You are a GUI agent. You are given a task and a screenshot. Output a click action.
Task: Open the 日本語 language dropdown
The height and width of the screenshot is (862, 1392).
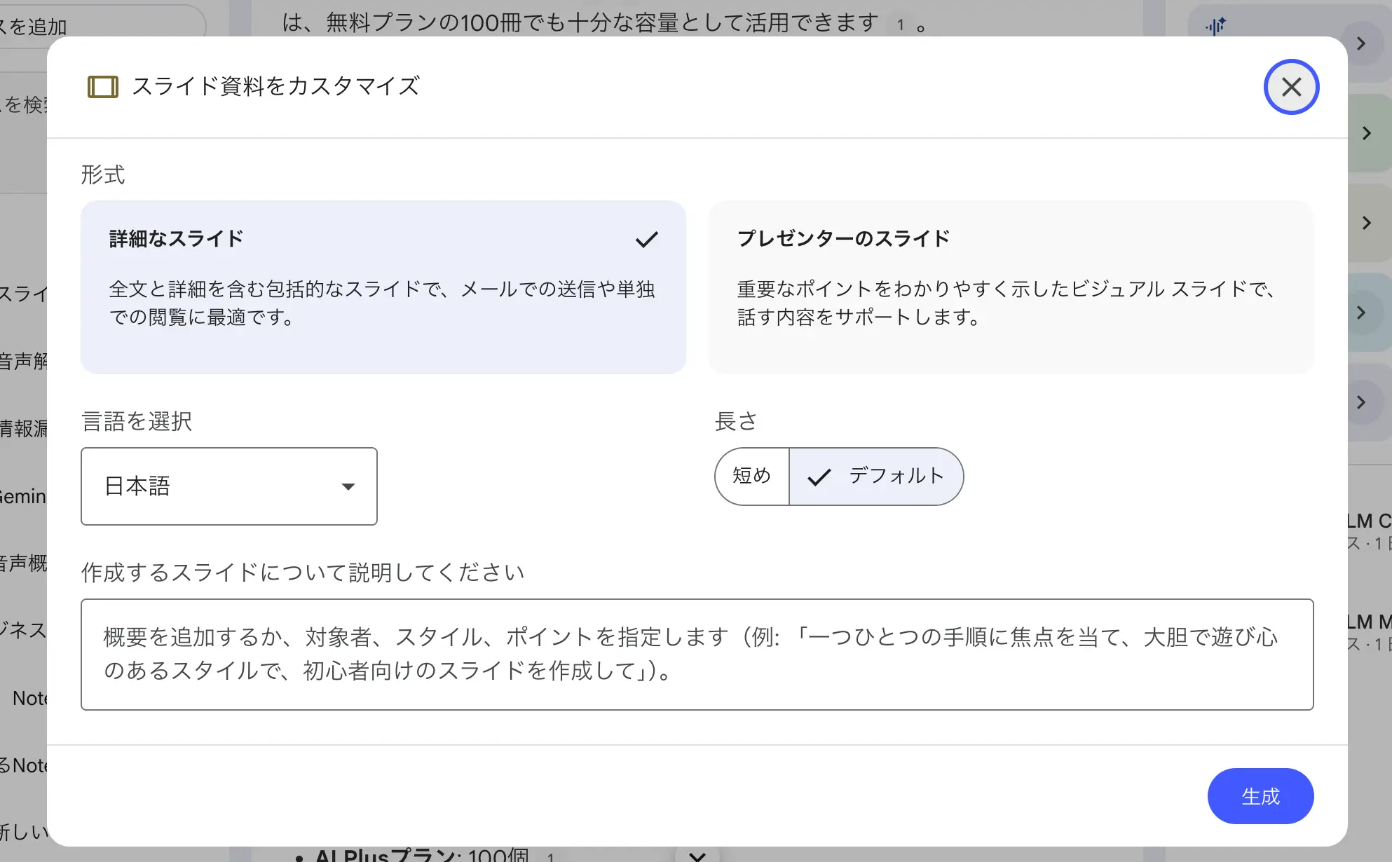[229, 486]
